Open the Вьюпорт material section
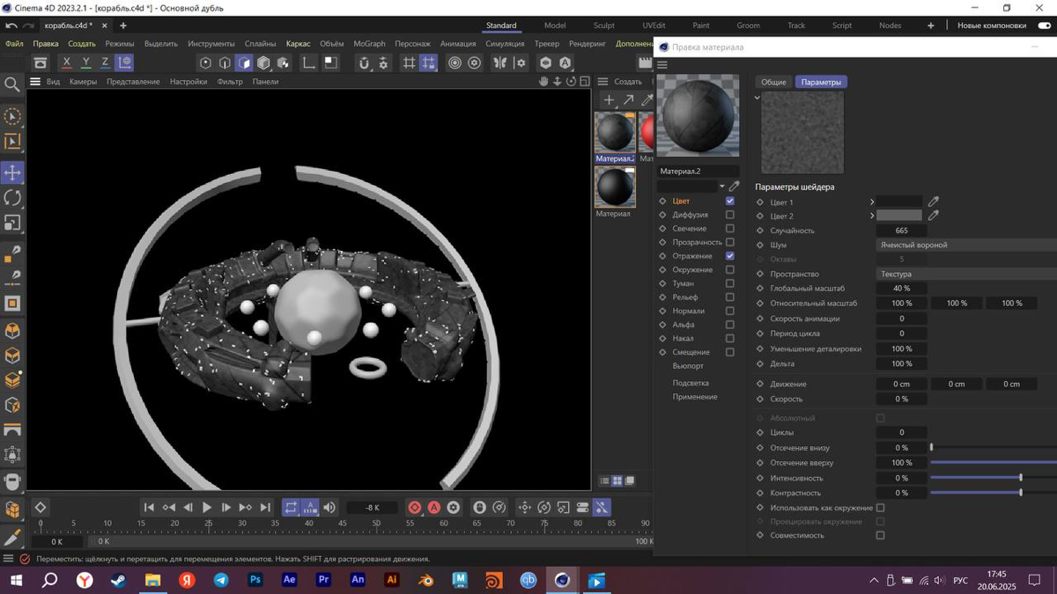The image size is (1057, 594). tap(688, 366)
